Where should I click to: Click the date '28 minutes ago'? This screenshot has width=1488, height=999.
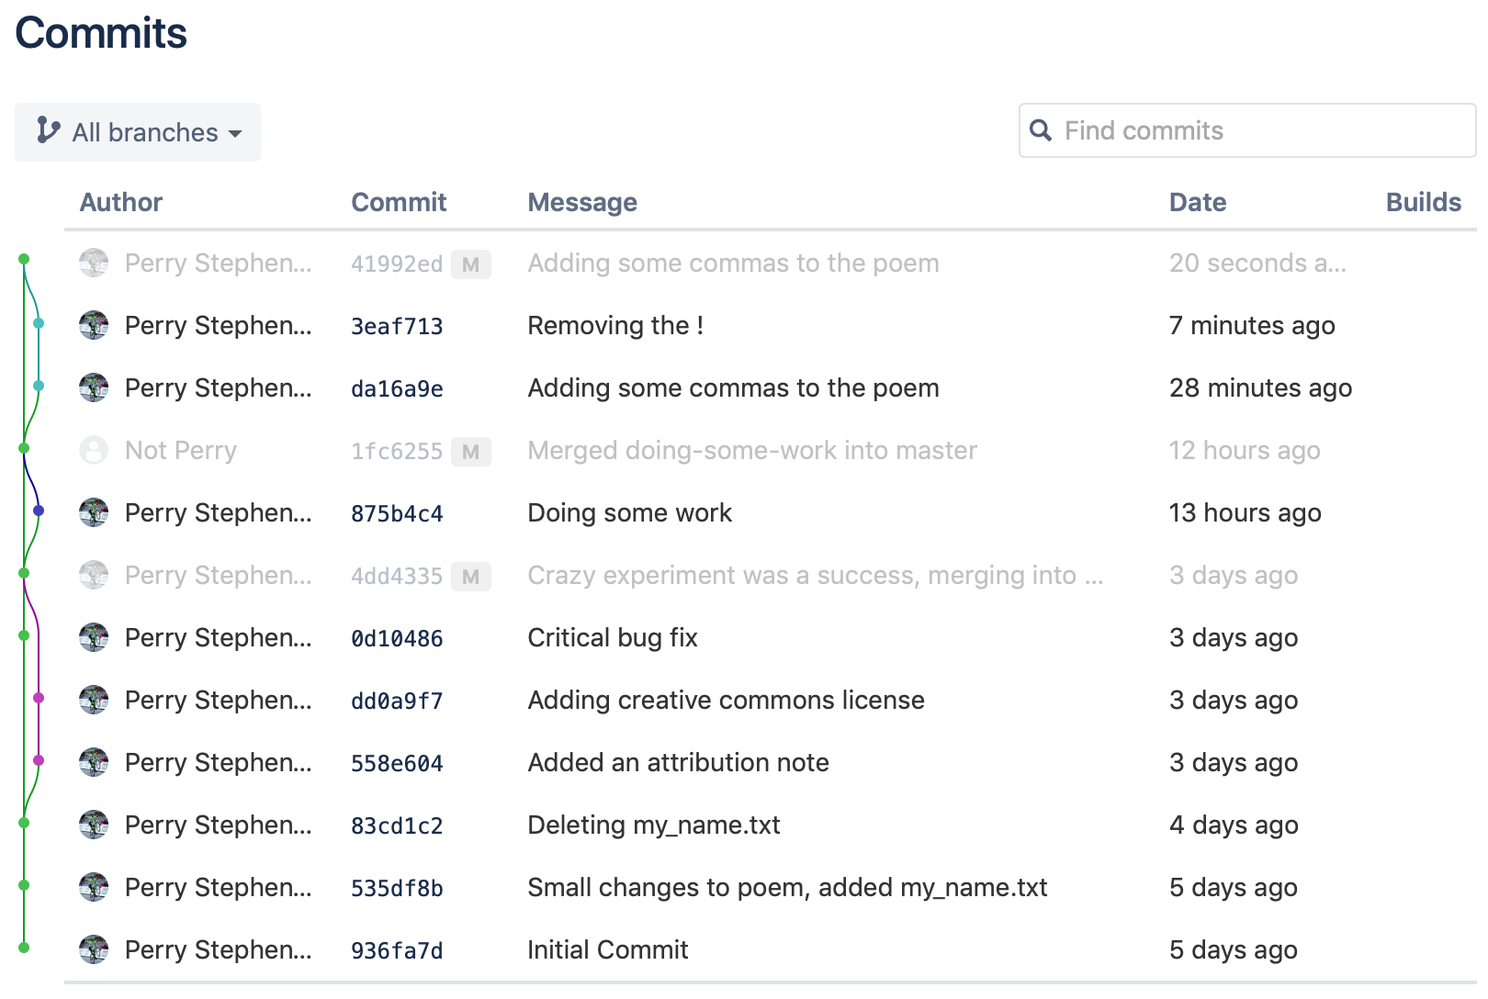1260,388
